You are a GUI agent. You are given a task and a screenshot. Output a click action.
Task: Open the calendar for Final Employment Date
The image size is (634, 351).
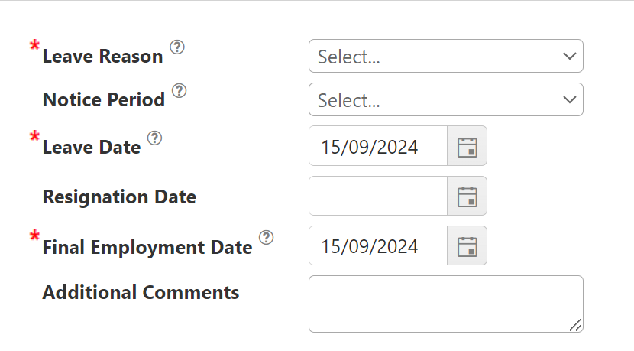[467, 246]
